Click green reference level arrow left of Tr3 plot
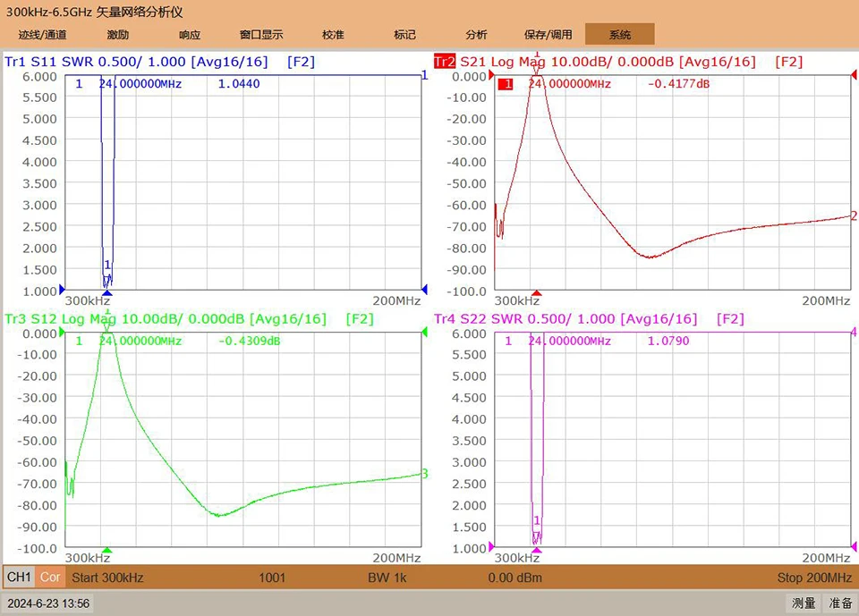Viewport: 859px width, 616px height. tap(62, 332)
